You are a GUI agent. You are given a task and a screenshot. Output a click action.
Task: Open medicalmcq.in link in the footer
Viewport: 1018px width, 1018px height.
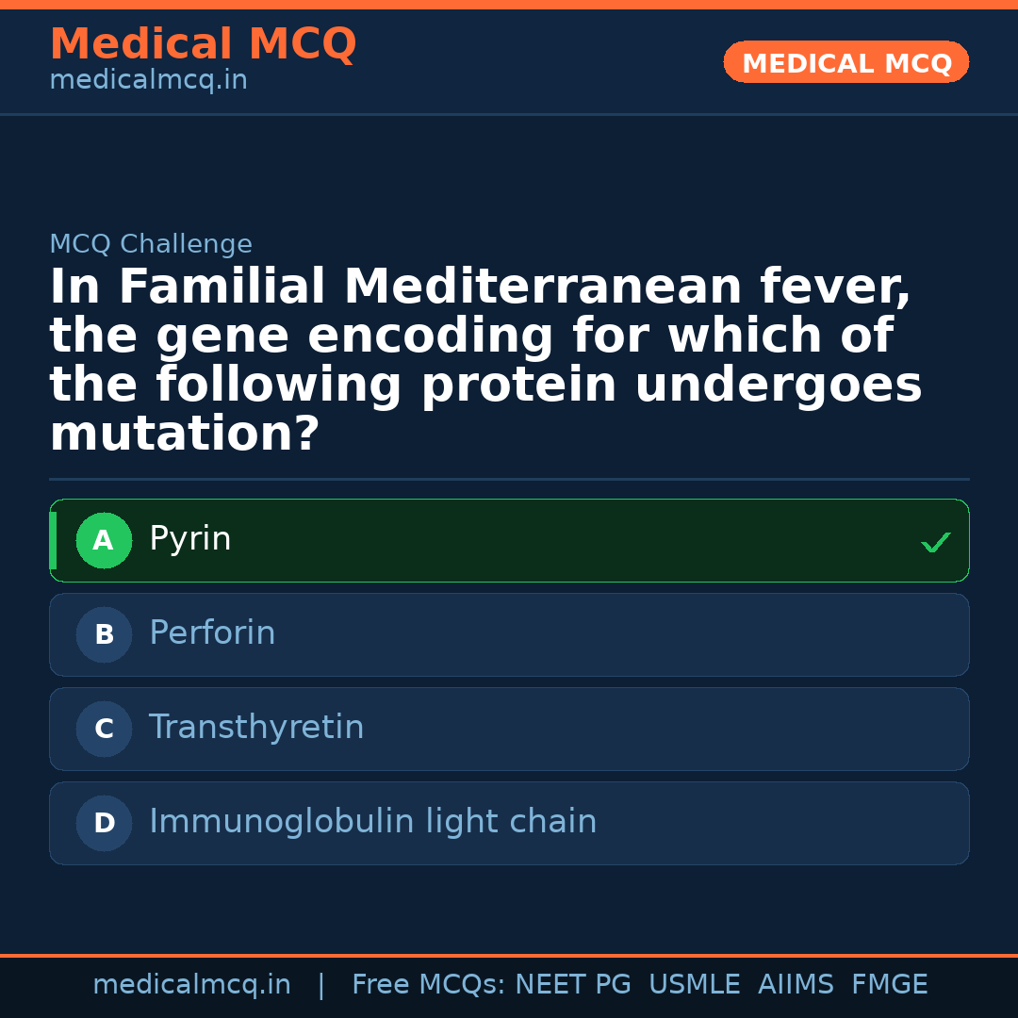tap(191, 985)
